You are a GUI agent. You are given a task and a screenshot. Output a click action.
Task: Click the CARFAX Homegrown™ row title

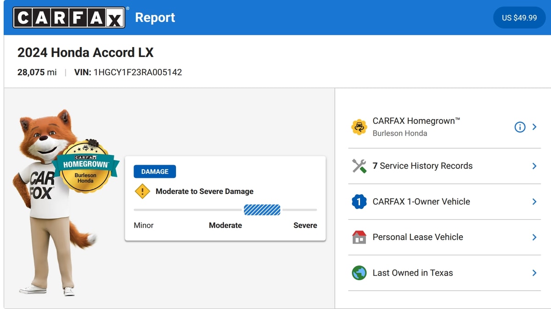416,121
